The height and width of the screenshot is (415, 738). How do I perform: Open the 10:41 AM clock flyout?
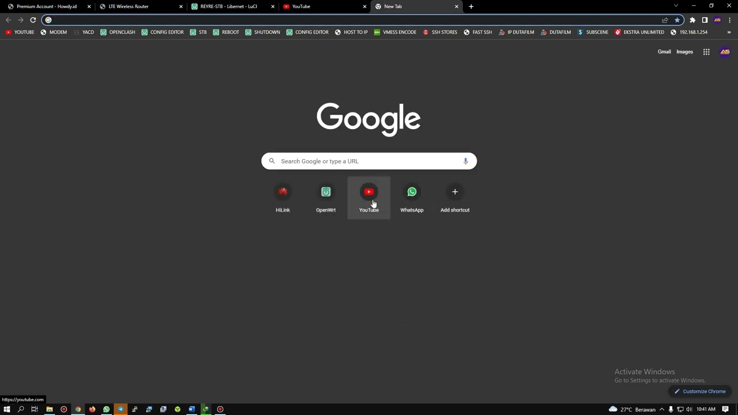[x=706, y=409]
